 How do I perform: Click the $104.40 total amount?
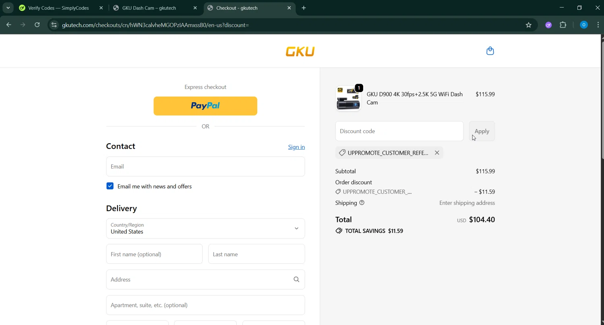tap(482, 220)
